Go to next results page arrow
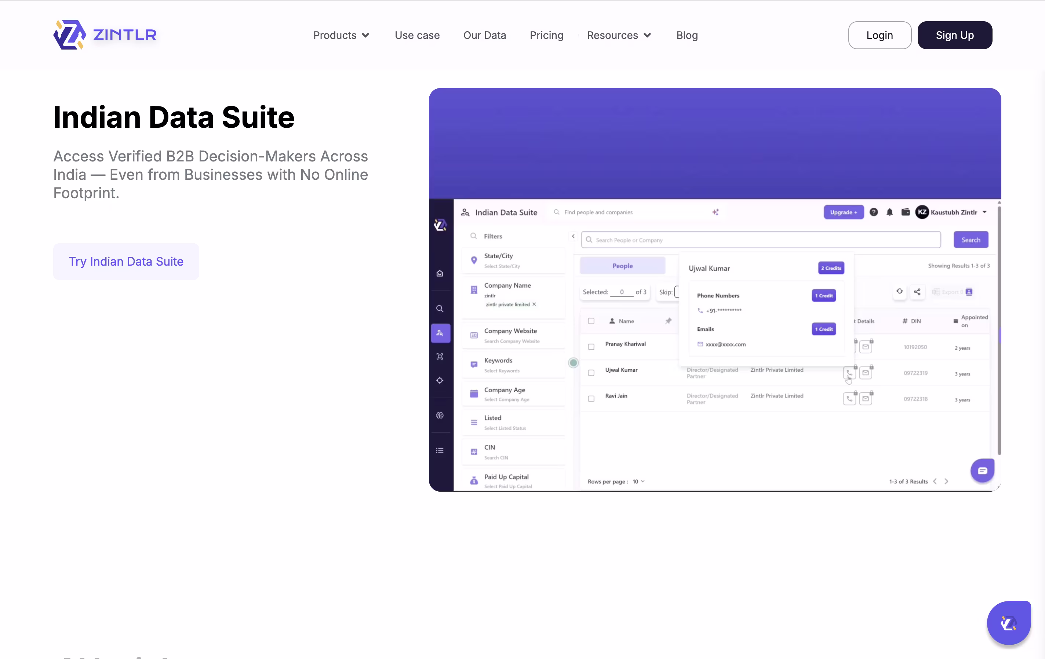 (x=947, y=481)
